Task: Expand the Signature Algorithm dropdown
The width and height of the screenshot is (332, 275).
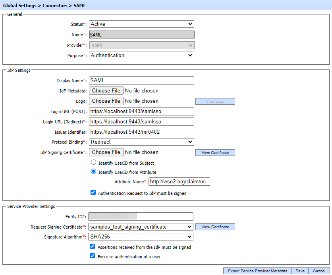Action: [141, 237]
